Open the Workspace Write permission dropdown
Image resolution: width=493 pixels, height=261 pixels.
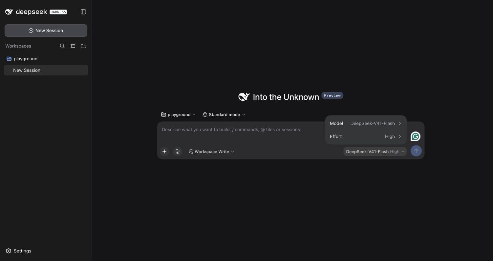212,151
